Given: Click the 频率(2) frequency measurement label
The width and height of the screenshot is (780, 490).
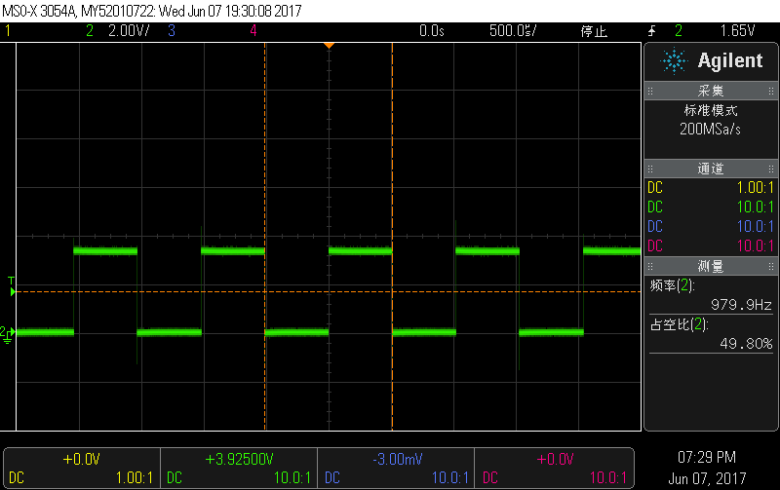Looking at the screenshot, I should pyautogui.click(x=672, y=285).
